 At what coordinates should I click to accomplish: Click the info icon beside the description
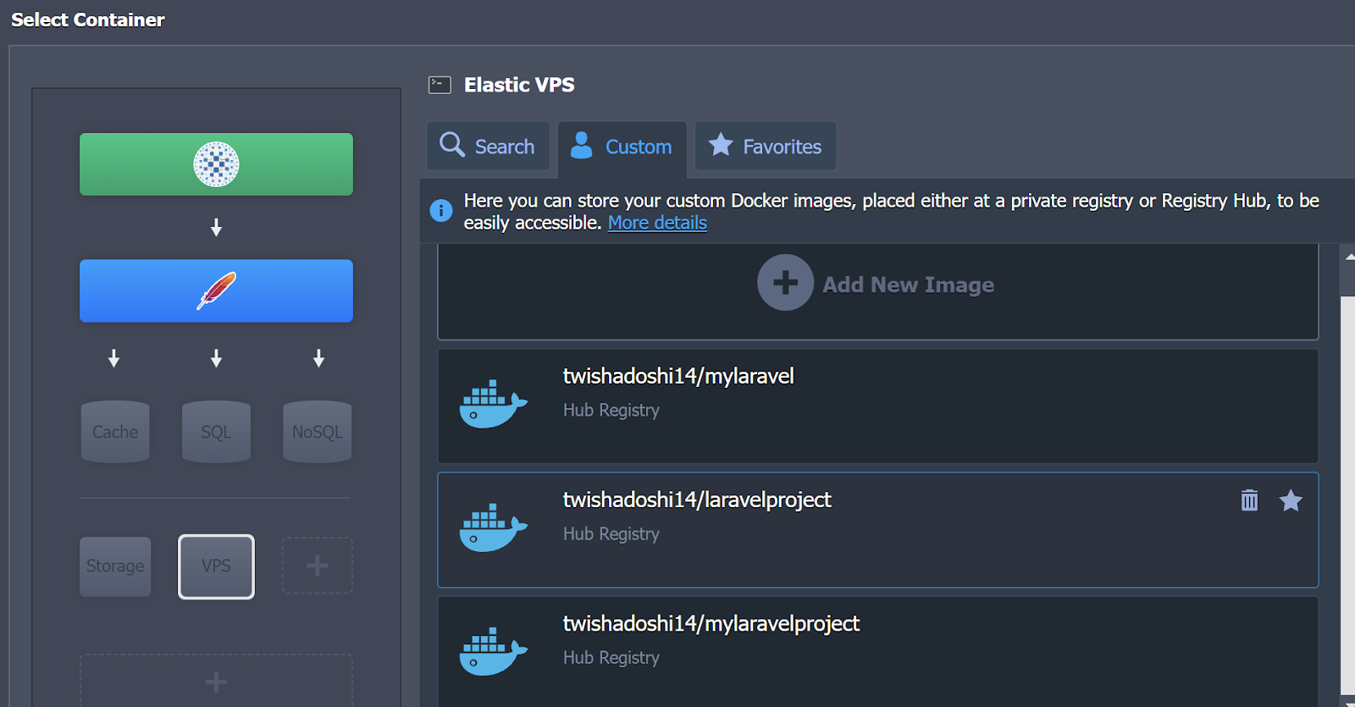pyautogui.click(x=441, y=210)
